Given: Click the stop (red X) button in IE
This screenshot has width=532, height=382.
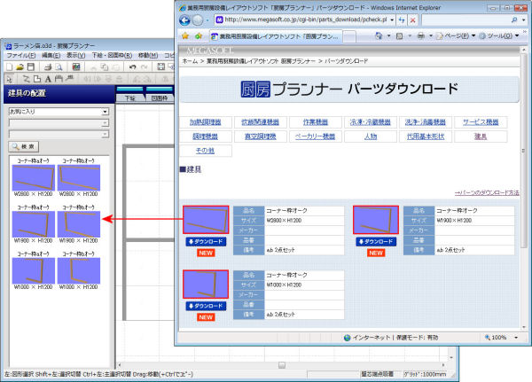Looking at the screenshot, I should (412, 19).
